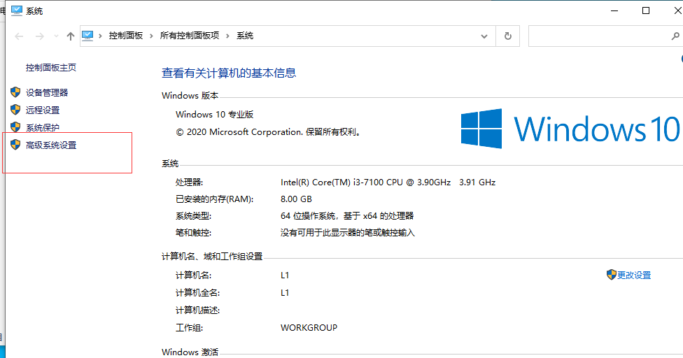
Task: Select 控制面板 breadcrumb
Action: (126, 36)
